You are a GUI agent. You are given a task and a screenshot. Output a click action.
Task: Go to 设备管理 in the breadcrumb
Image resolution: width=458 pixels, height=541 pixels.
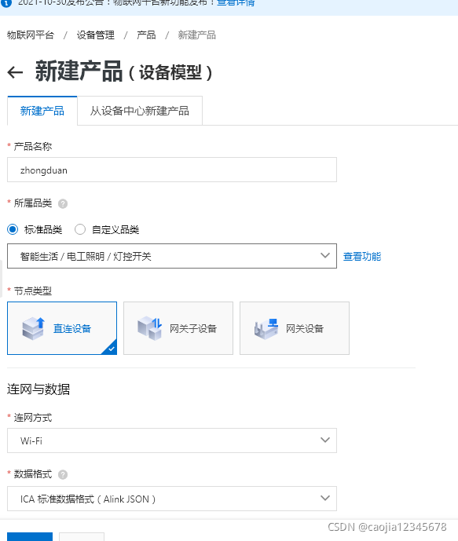point(96,35)
